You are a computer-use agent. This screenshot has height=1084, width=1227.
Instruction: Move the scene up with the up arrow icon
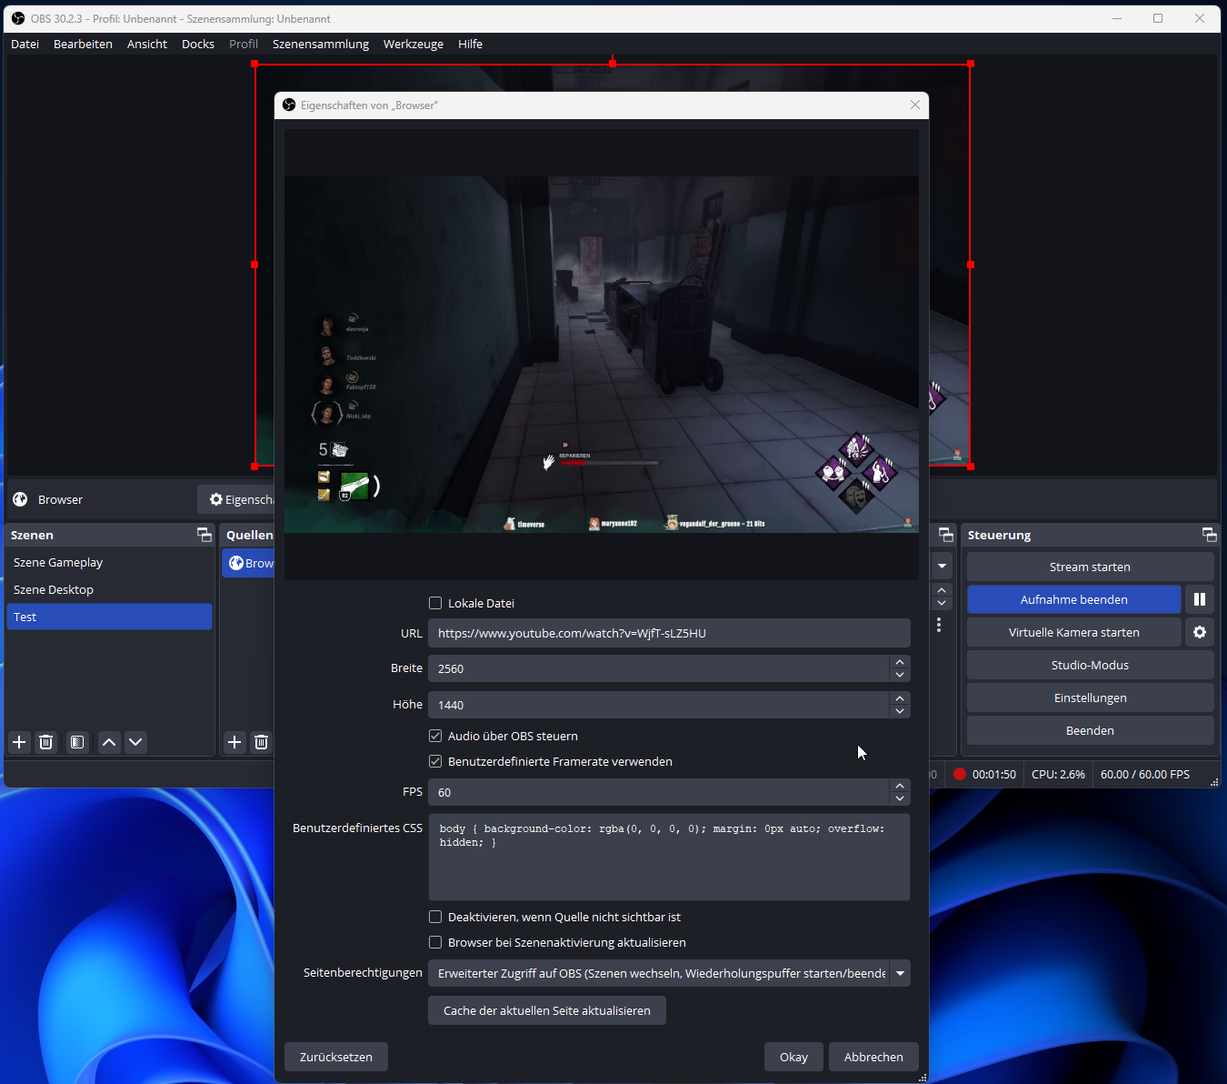pos(109,742)
